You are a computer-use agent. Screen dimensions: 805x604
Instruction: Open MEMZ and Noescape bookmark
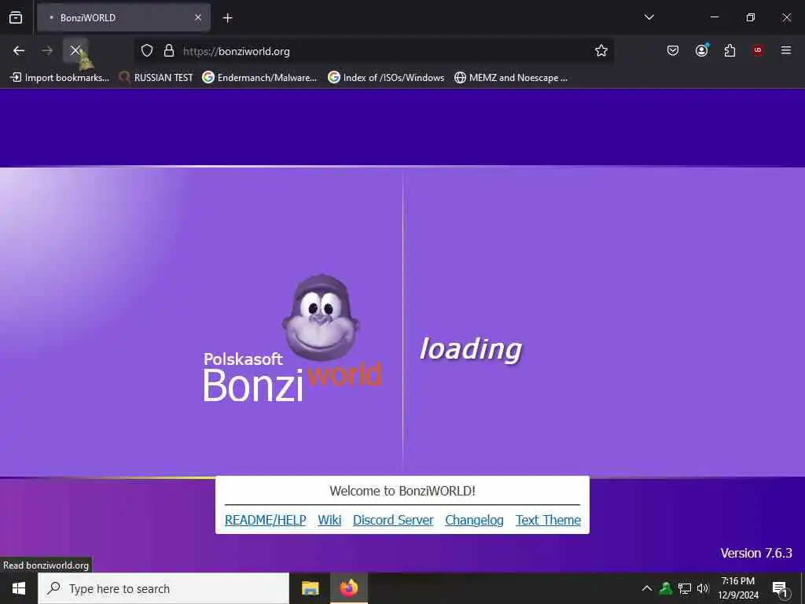click(511, 78)
